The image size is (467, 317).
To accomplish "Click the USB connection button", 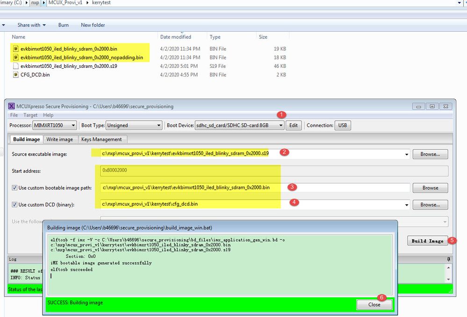I will [343, 125].
